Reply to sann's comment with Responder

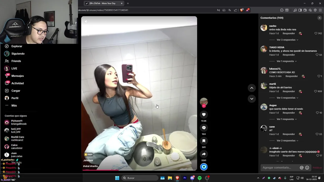(289, 134)
